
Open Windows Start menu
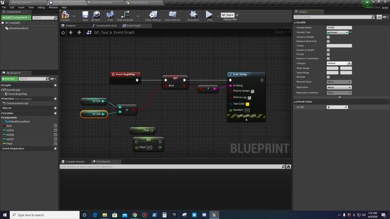(5, 215)
